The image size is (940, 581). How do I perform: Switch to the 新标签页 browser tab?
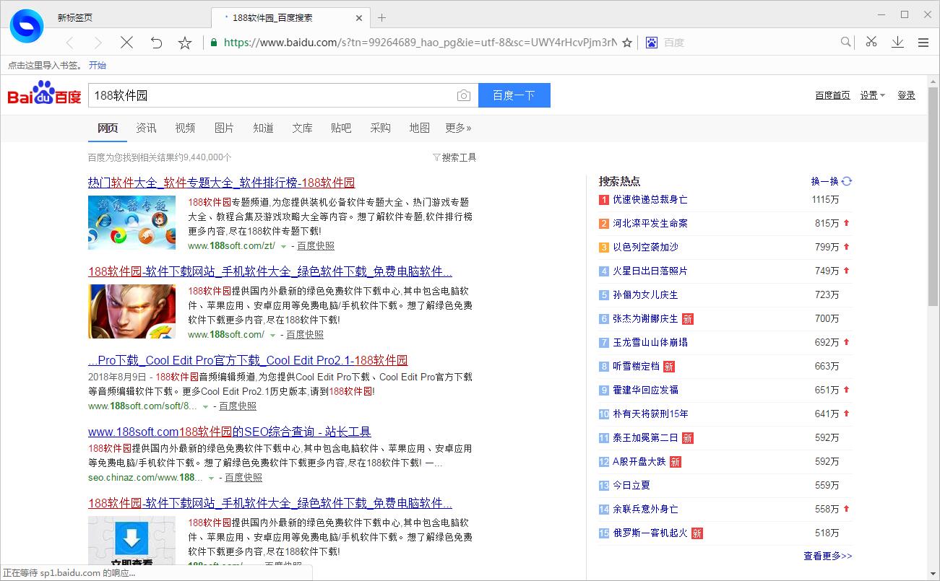click(x=75, y=17)
